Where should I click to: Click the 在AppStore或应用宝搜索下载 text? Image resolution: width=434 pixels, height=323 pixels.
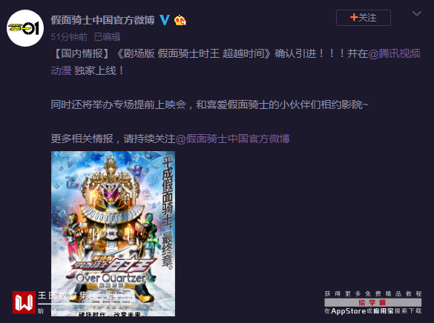point(373,311)
